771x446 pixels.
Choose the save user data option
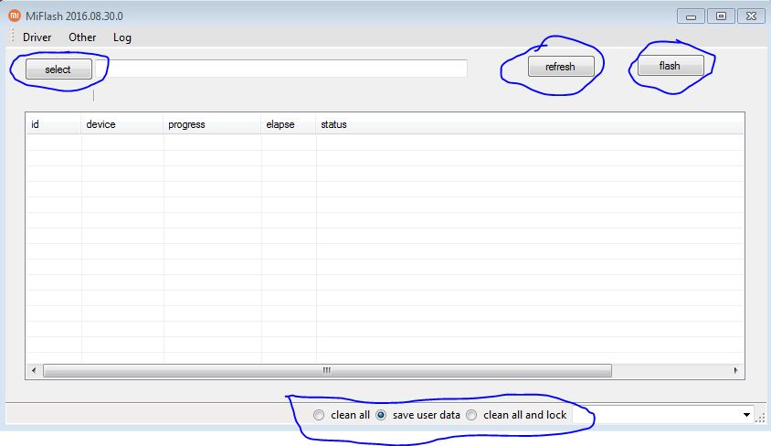pos(418,415)
